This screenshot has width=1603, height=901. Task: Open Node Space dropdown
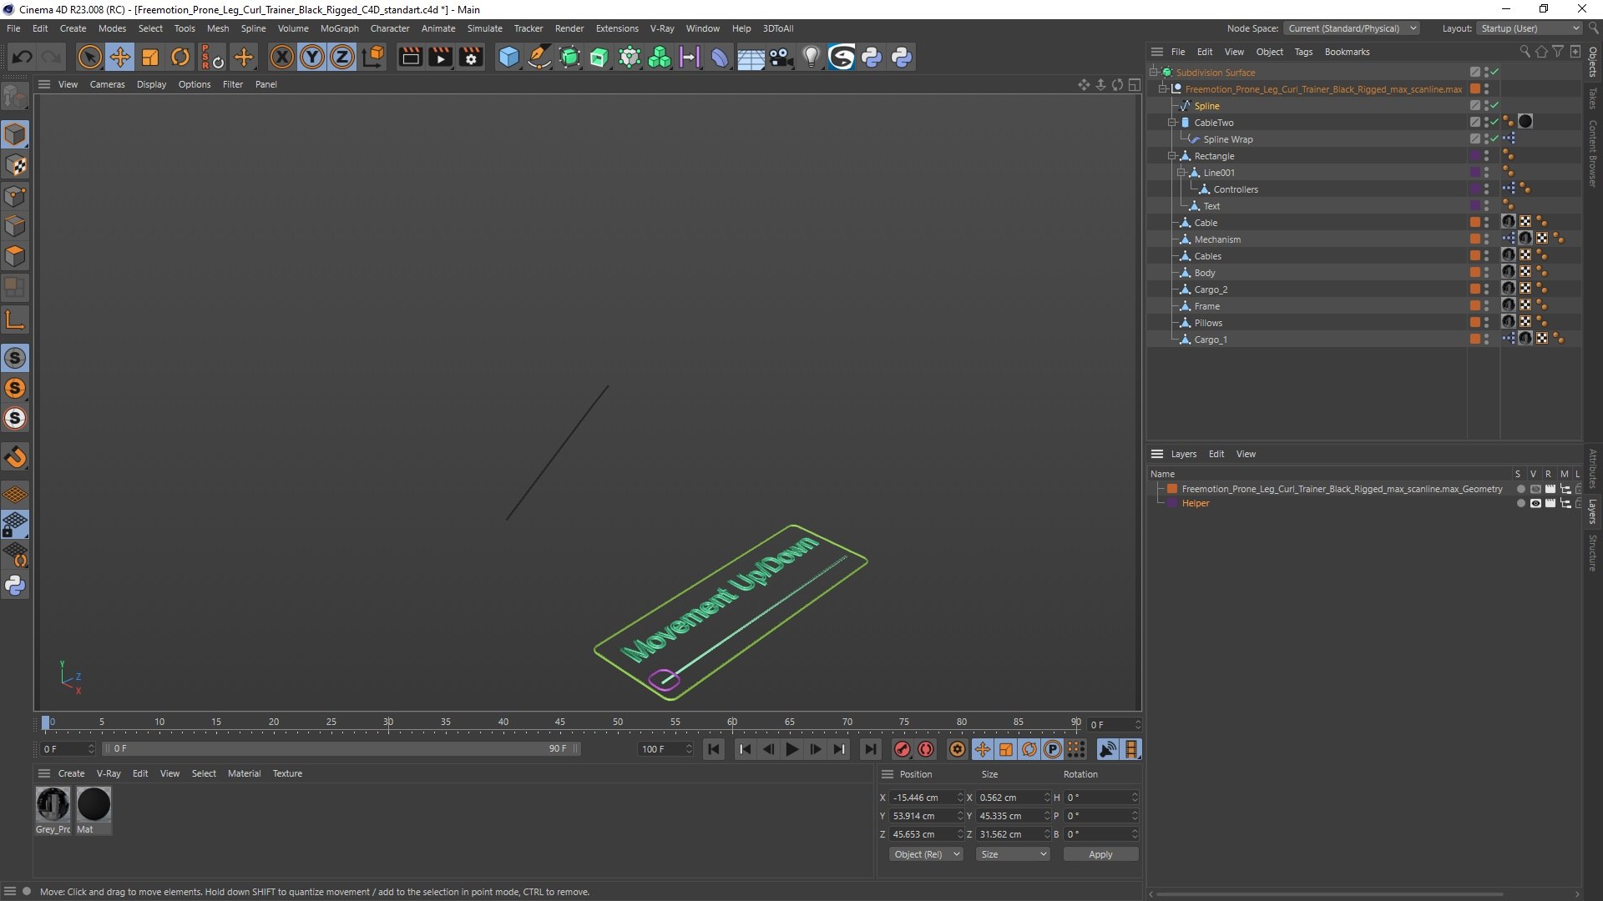[1351, 28]
